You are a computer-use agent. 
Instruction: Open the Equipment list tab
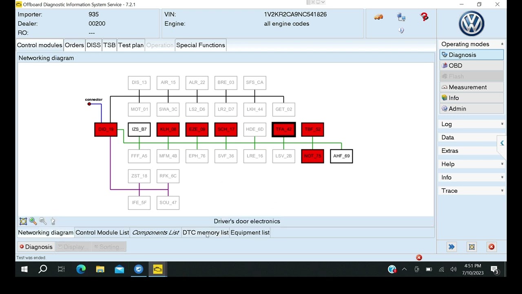250,232
